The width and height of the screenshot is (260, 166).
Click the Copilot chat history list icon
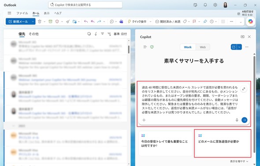[145, 47]
